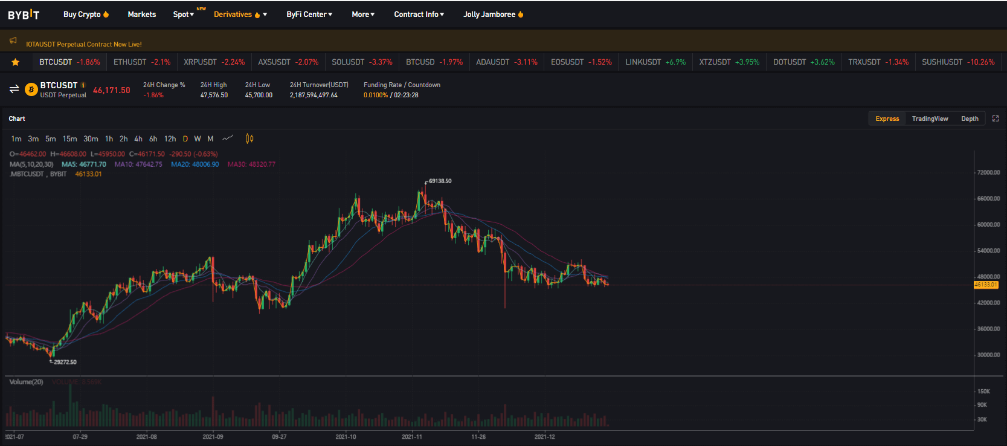
Task: Click the MA(5,10,20,30) indicator label
Action: (31, 164)
